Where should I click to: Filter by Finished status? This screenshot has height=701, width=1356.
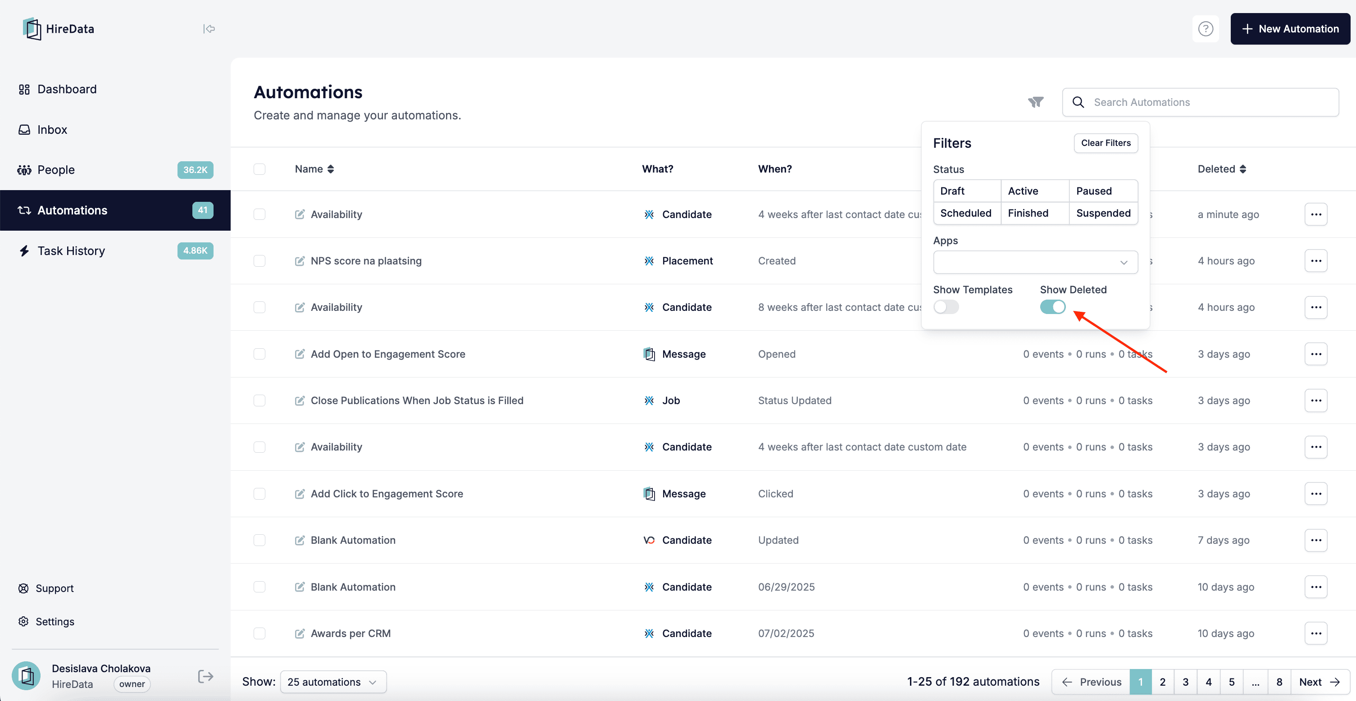[x=1035, y=213]
